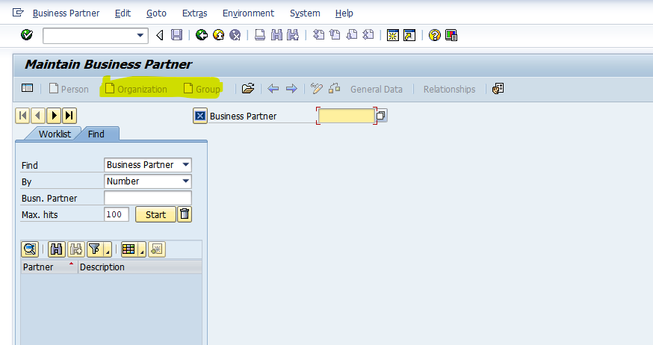Click the yellow Exit arrow icon

[x=219, y=35]
